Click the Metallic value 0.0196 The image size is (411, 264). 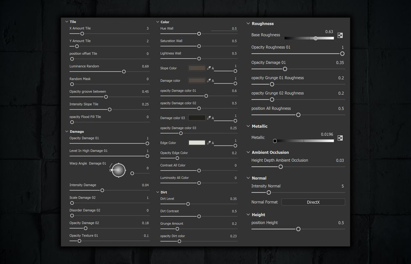[327, 134]
